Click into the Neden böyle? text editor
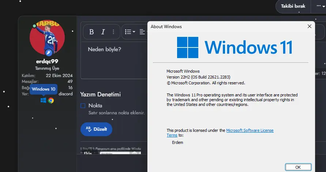The height and width of the screenshot is (172, 326). click(114, 60)
